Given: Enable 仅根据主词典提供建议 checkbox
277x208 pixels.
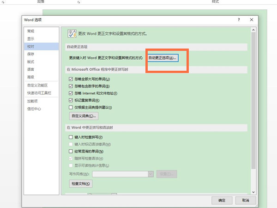Looking at the screenshot, I should 71,107.
